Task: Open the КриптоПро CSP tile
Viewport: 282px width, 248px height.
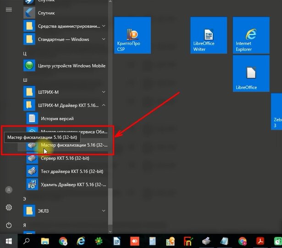Action: (133, 35)
